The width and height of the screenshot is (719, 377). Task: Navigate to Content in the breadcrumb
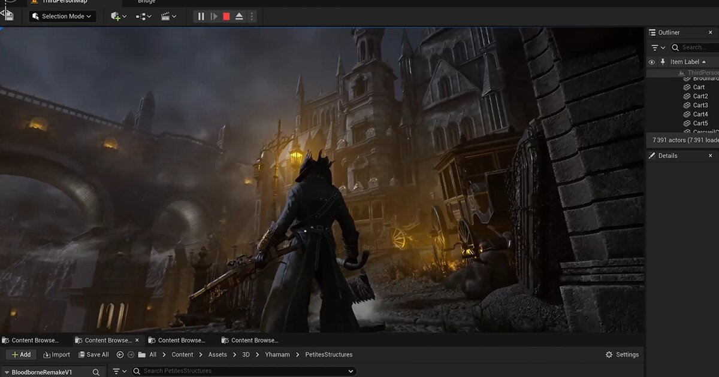point(182,355)
